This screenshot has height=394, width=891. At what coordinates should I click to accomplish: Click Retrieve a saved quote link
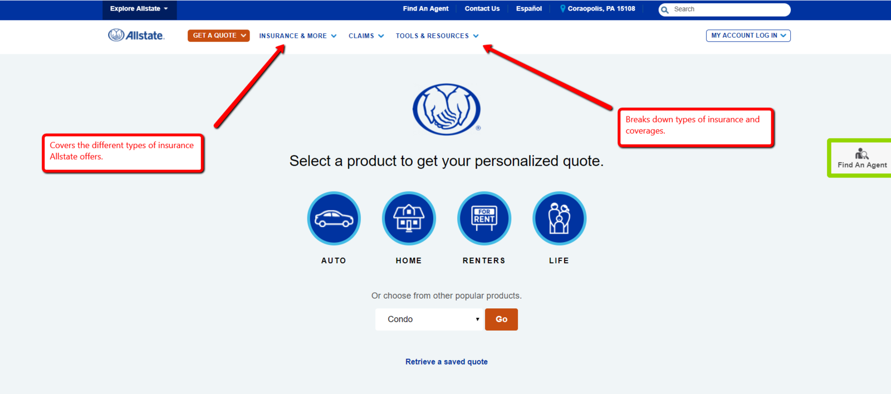(447, 362)
